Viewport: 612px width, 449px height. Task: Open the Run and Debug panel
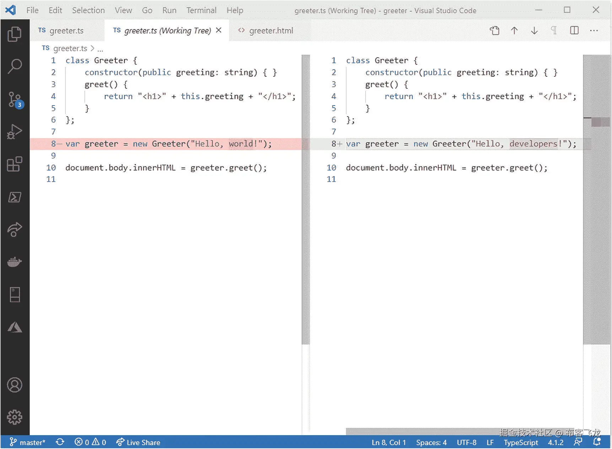click(15, 131)
